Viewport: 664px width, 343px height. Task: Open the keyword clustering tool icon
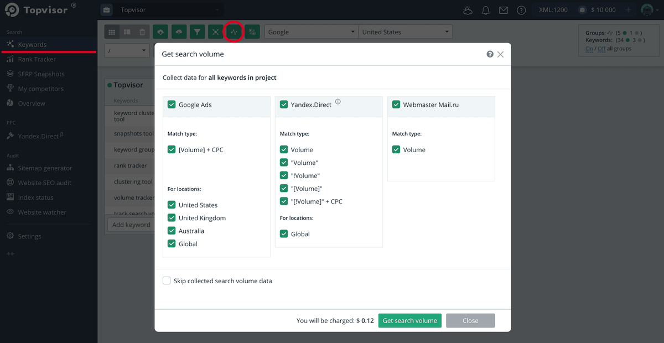point(215,32)
